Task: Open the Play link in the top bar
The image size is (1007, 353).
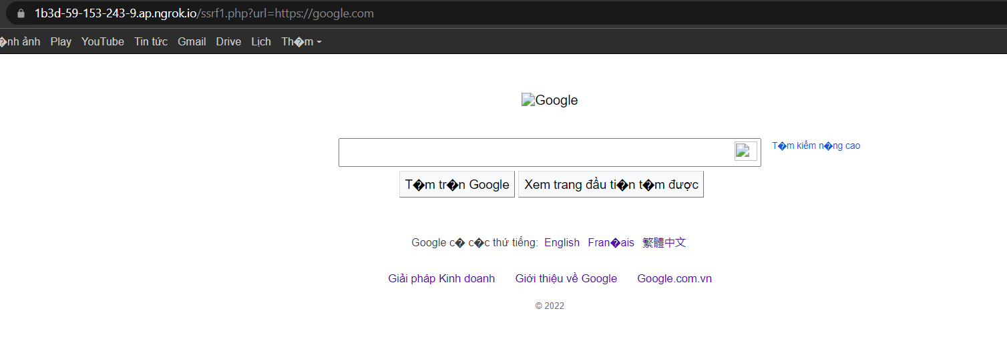Action: [61, 42]
